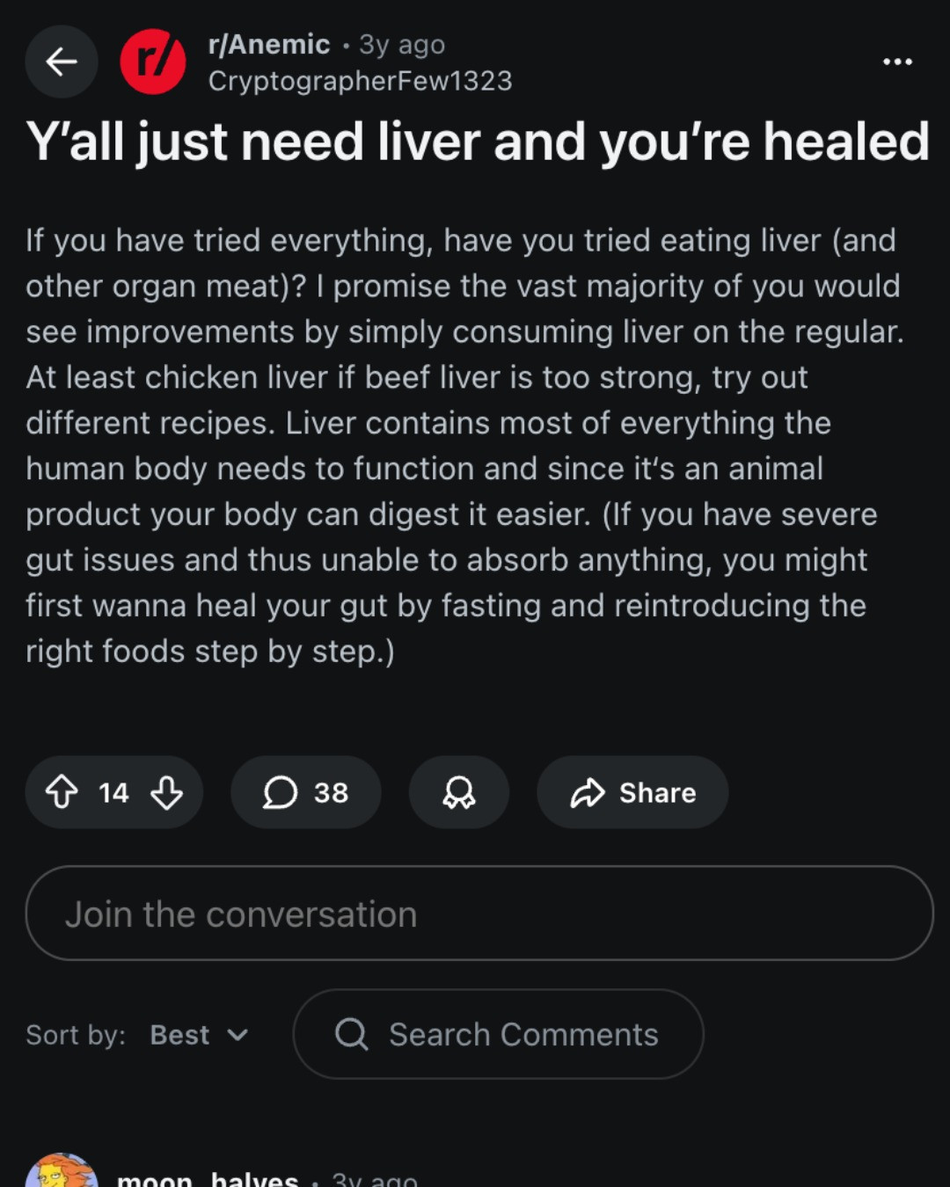
Task: Focus the Search Comments box
Action: [x=498, y=1034]
